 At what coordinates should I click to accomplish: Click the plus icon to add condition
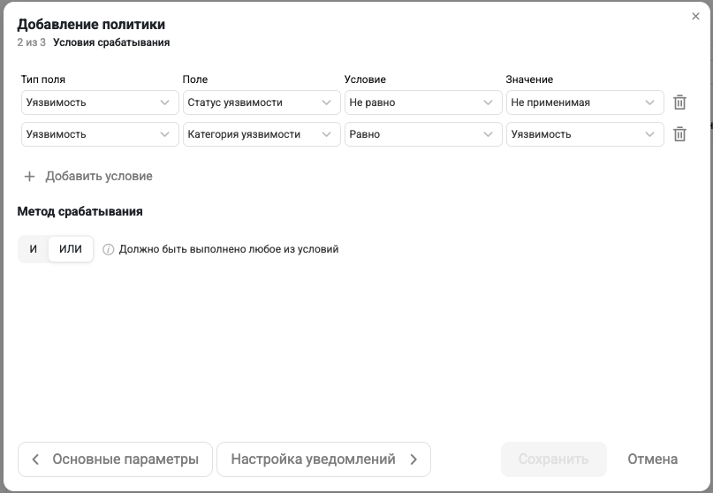click(29, 176)
